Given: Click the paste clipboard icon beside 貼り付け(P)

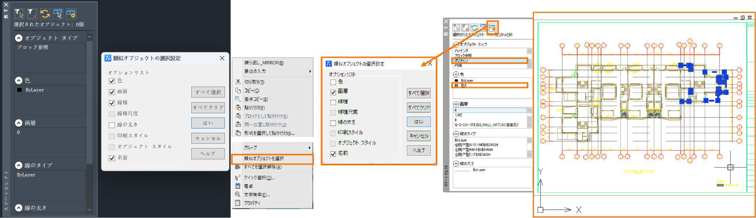Looking at the screenshot, I should point(238,107).
